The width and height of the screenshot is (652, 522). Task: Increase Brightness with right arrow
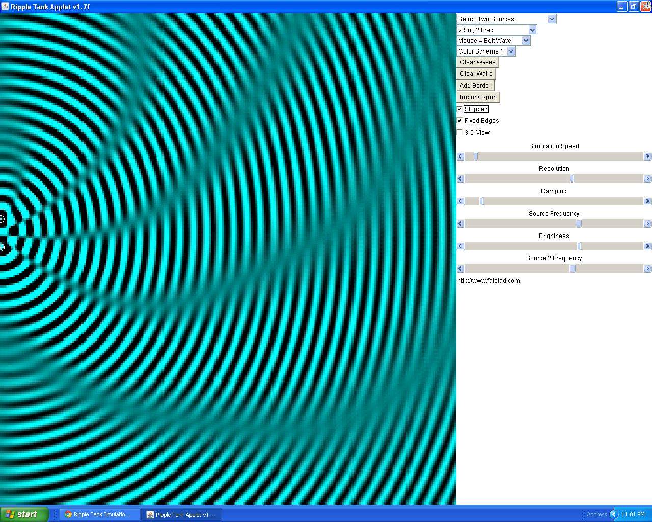(x=648, y=246)
